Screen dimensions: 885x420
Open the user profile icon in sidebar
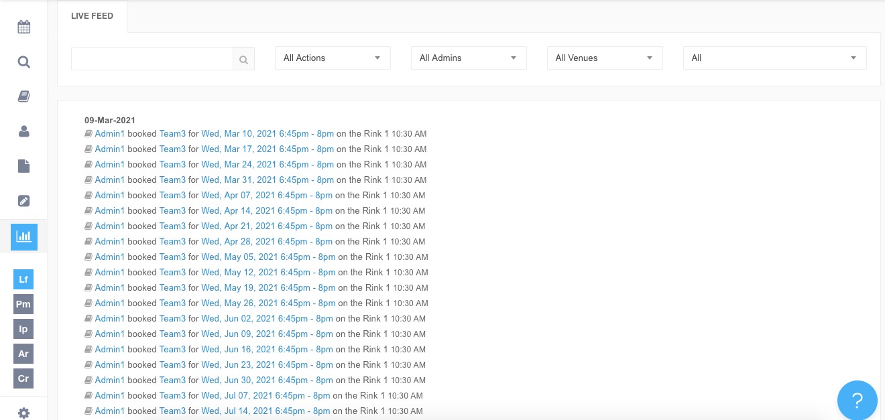coord(24,131)
